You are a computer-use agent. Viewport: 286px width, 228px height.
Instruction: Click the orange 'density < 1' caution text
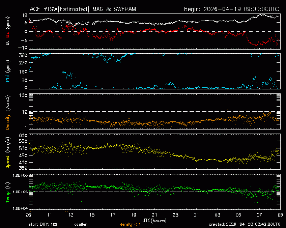[x=130, y=224]
